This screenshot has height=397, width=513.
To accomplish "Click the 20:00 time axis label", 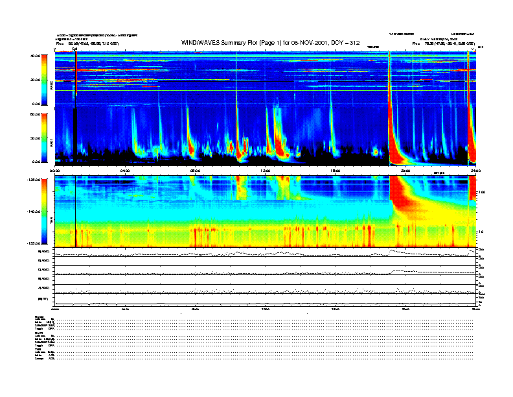I will tap(405, 171).
